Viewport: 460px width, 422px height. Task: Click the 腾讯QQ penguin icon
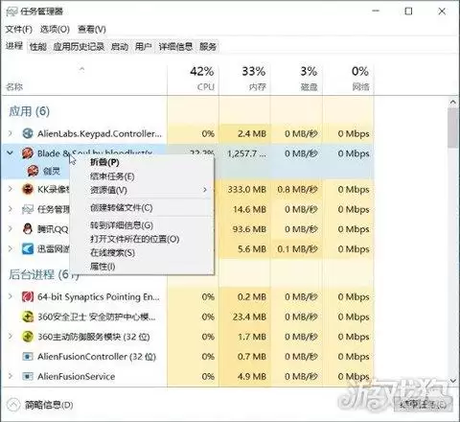point(28,229)
